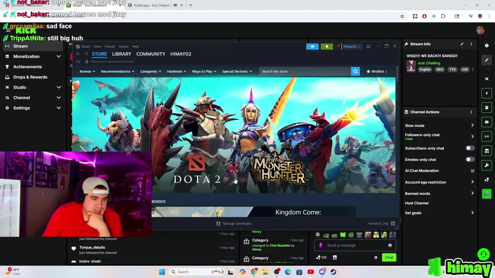This screenshot has height=278, width=495.
Task: Open the Steam menu in Steam window
Action: coord(85,46)
